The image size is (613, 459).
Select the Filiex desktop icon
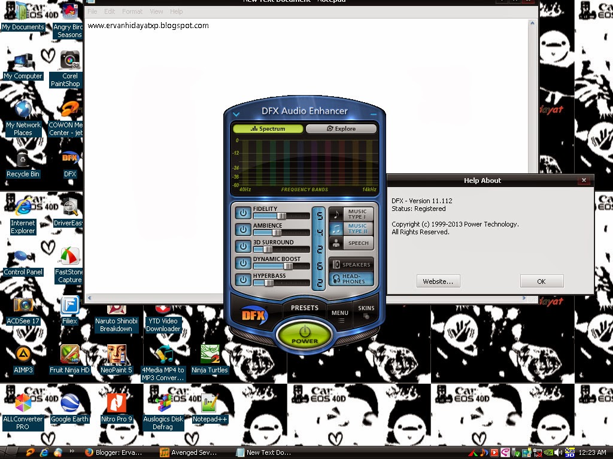(x=69, y=311)
